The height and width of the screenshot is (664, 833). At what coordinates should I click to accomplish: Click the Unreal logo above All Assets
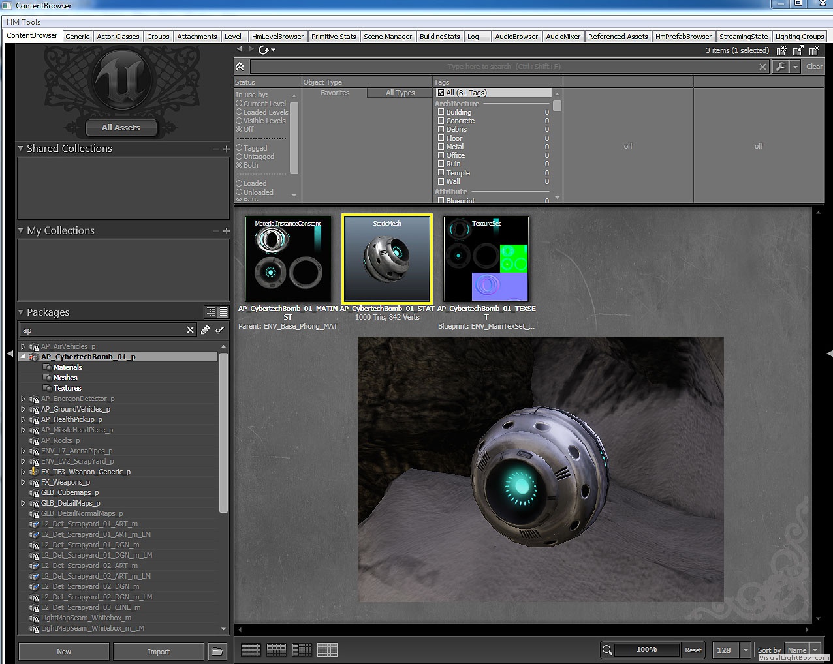(x=122, y=81)
